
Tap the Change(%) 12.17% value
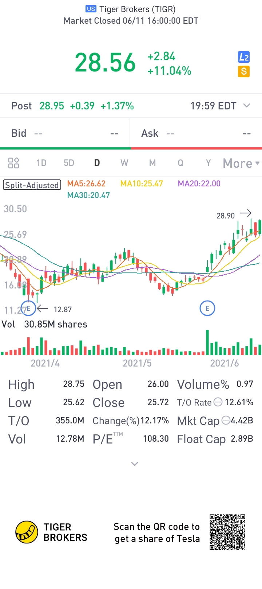pyautogui.click(x=155, y=421)
